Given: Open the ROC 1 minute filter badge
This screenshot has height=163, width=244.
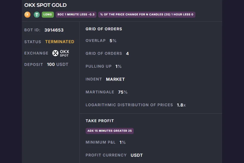Looking at the screenshot, I should pyautogui.click(x=76, y=14).
